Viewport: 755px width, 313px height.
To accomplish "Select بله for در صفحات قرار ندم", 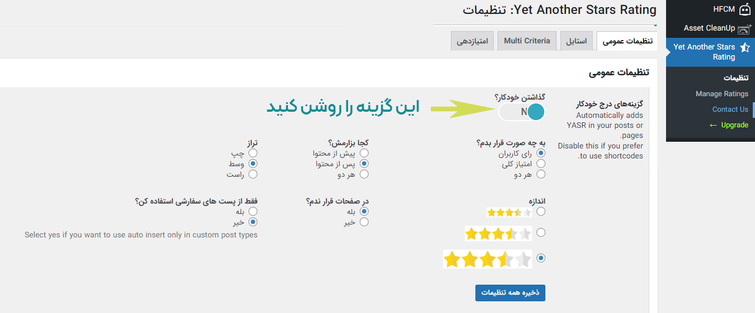I will [364, 211].
